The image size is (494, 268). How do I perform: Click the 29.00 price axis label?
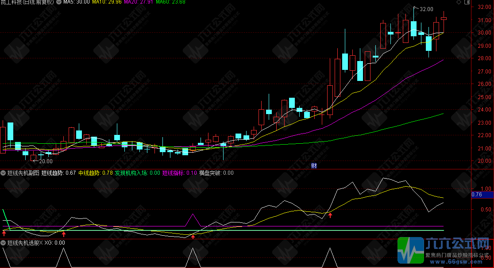tap(484, 46)
